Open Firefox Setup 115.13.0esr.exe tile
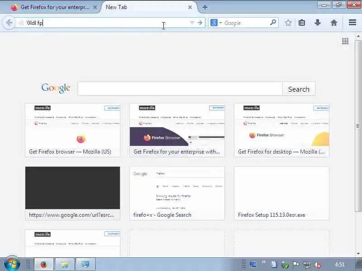This screenshot has width=362, height=271. pyautogui.click(x=281, y=193)
